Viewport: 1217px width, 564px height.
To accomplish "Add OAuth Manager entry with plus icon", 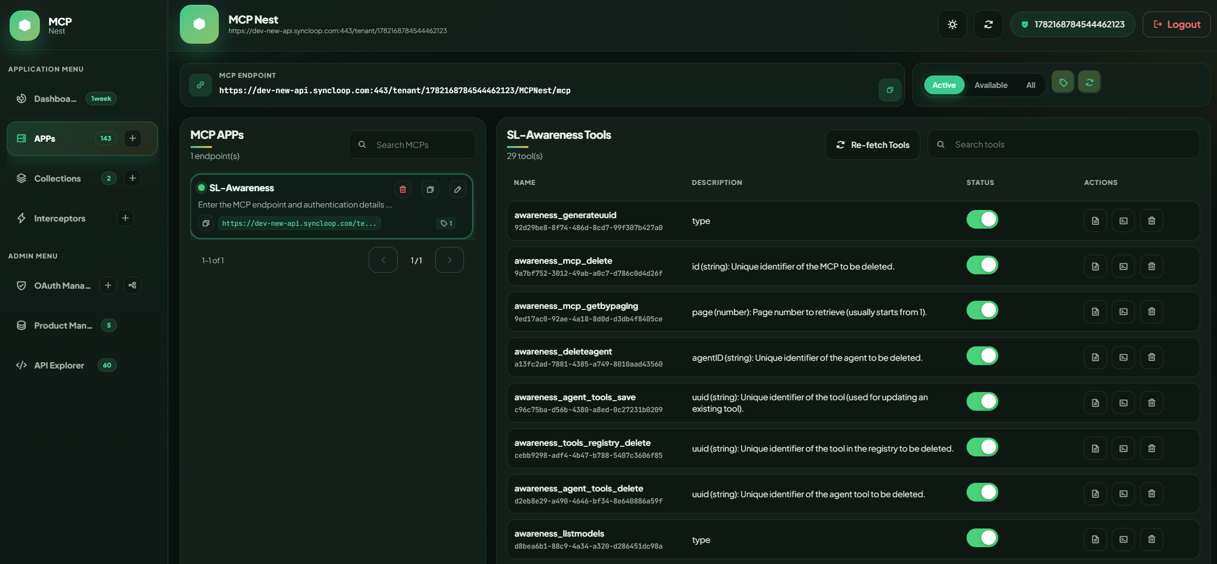I will tap(108, 285).
